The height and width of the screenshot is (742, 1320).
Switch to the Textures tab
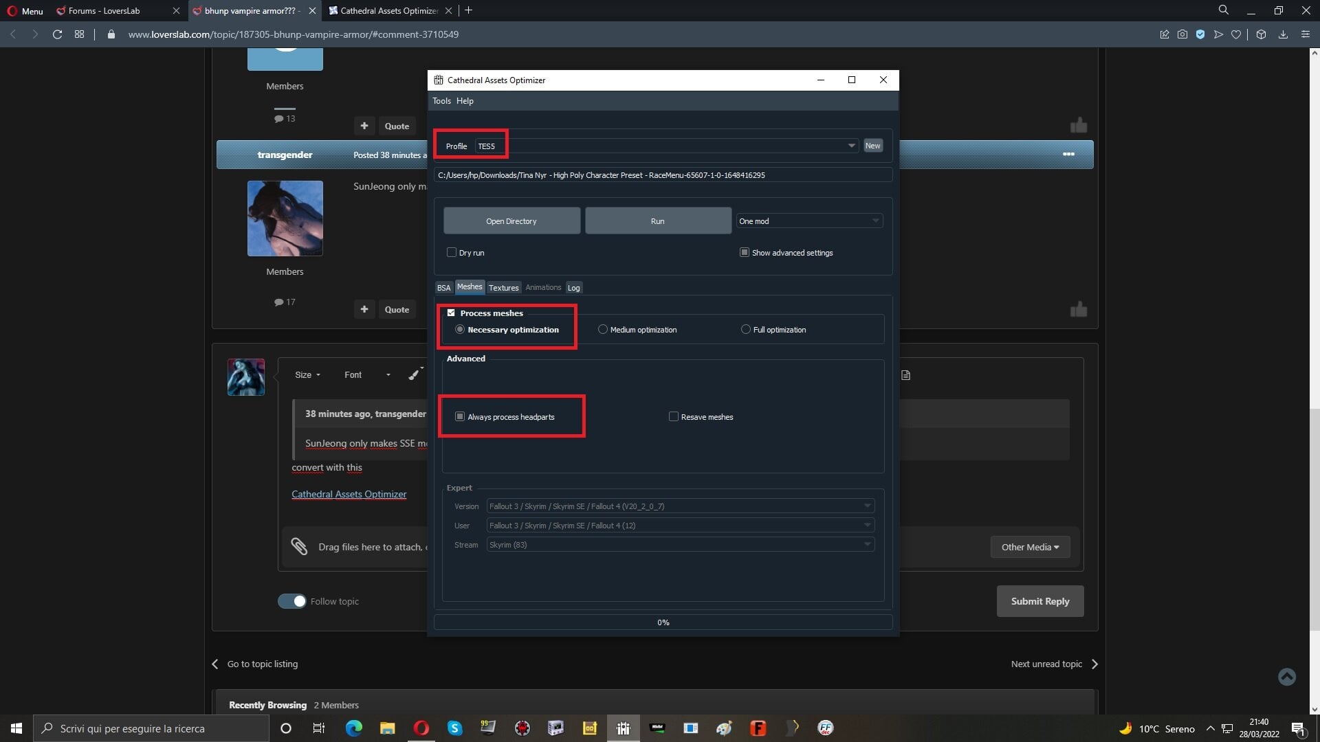click(503, 288)
